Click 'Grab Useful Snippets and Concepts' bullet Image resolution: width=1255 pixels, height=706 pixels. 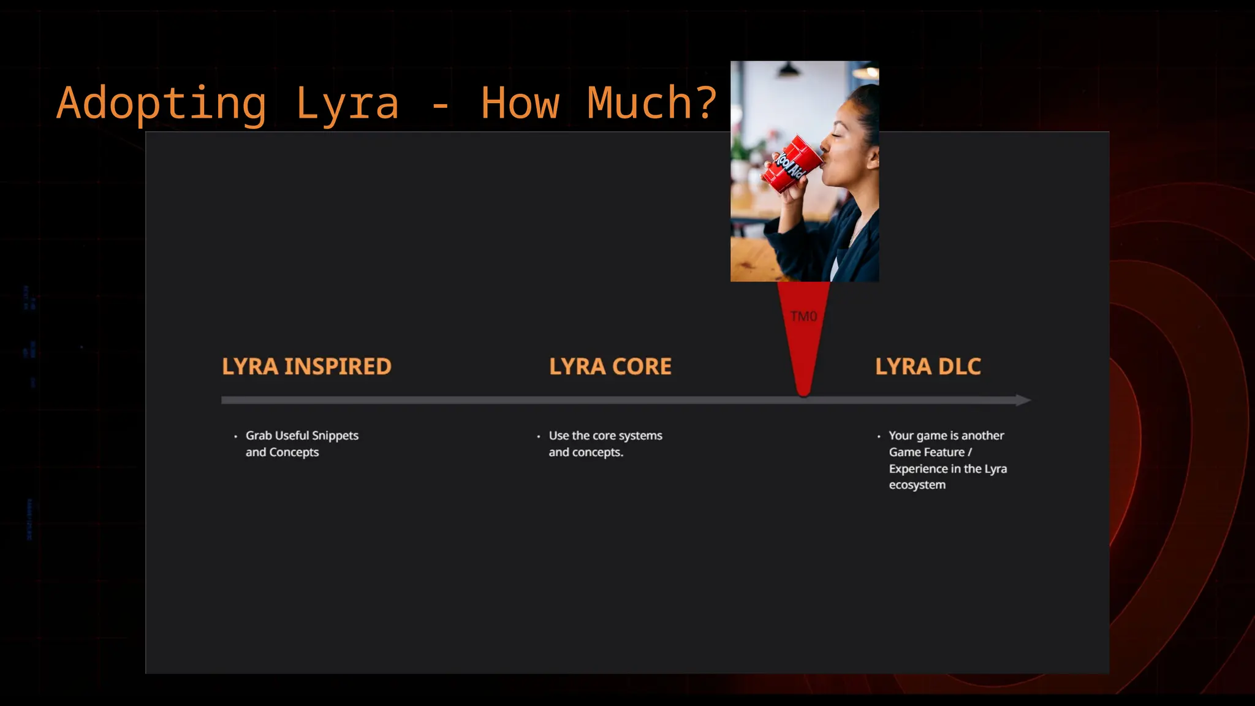297,444
